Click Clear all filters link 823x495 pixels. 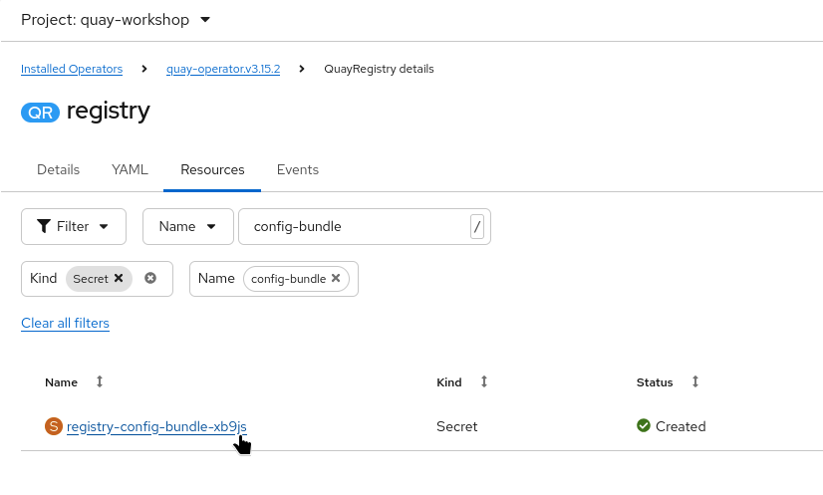[65, 323]
